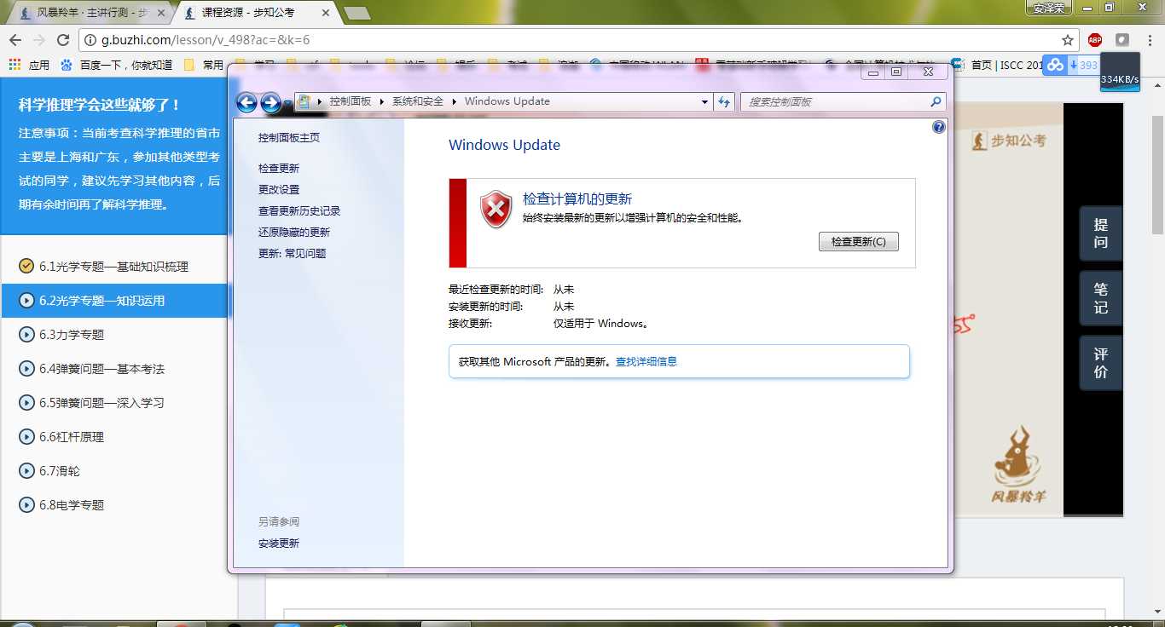Click the magnifier in 搜索控制面板 box

(x=936, y=101)
